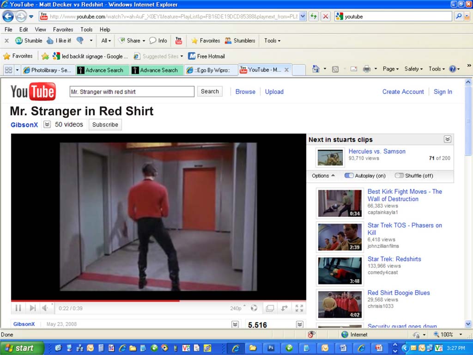Click the search magnifier icon in browser
This screenshot has height=355, width=473.
point(459,16)
